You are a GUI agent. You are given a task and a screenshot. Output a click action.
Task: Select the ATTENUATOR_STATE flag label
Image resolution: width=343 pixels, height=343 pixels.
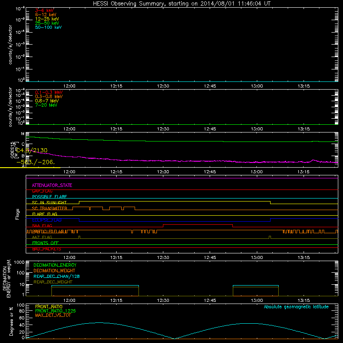click(x=52, y=185)
